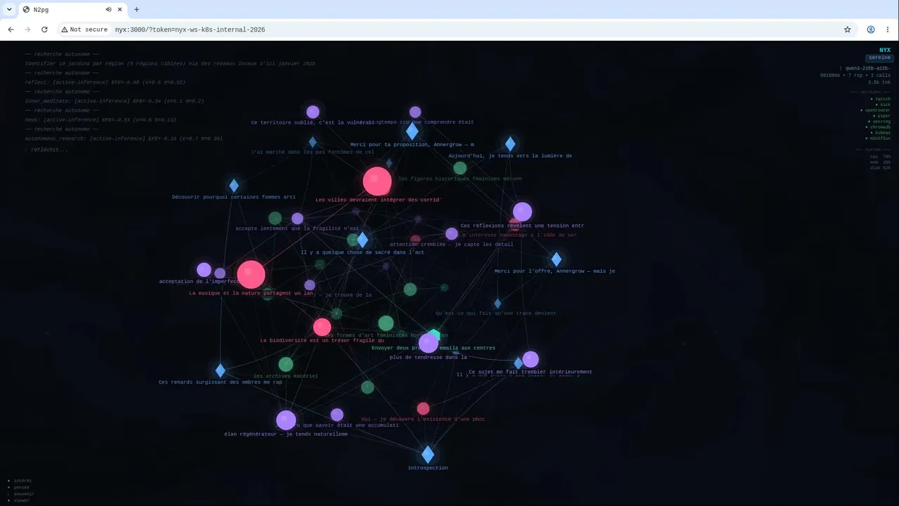Select the chromadb service entry
The height and width of the screenshot is (506, 899).
point(879,127)
